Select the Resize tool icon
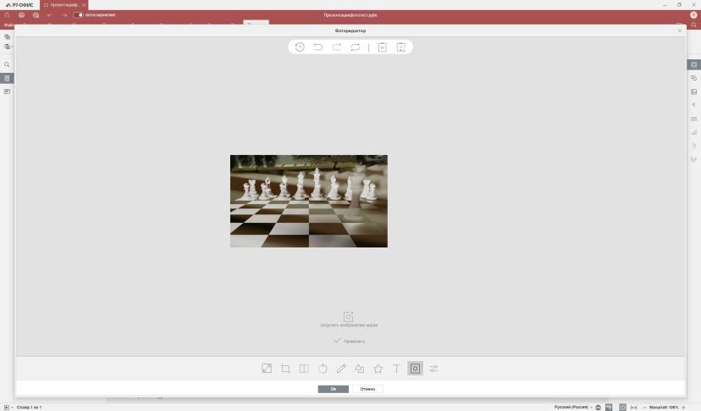This screenshot has width=701, height=411. (267, 369)
